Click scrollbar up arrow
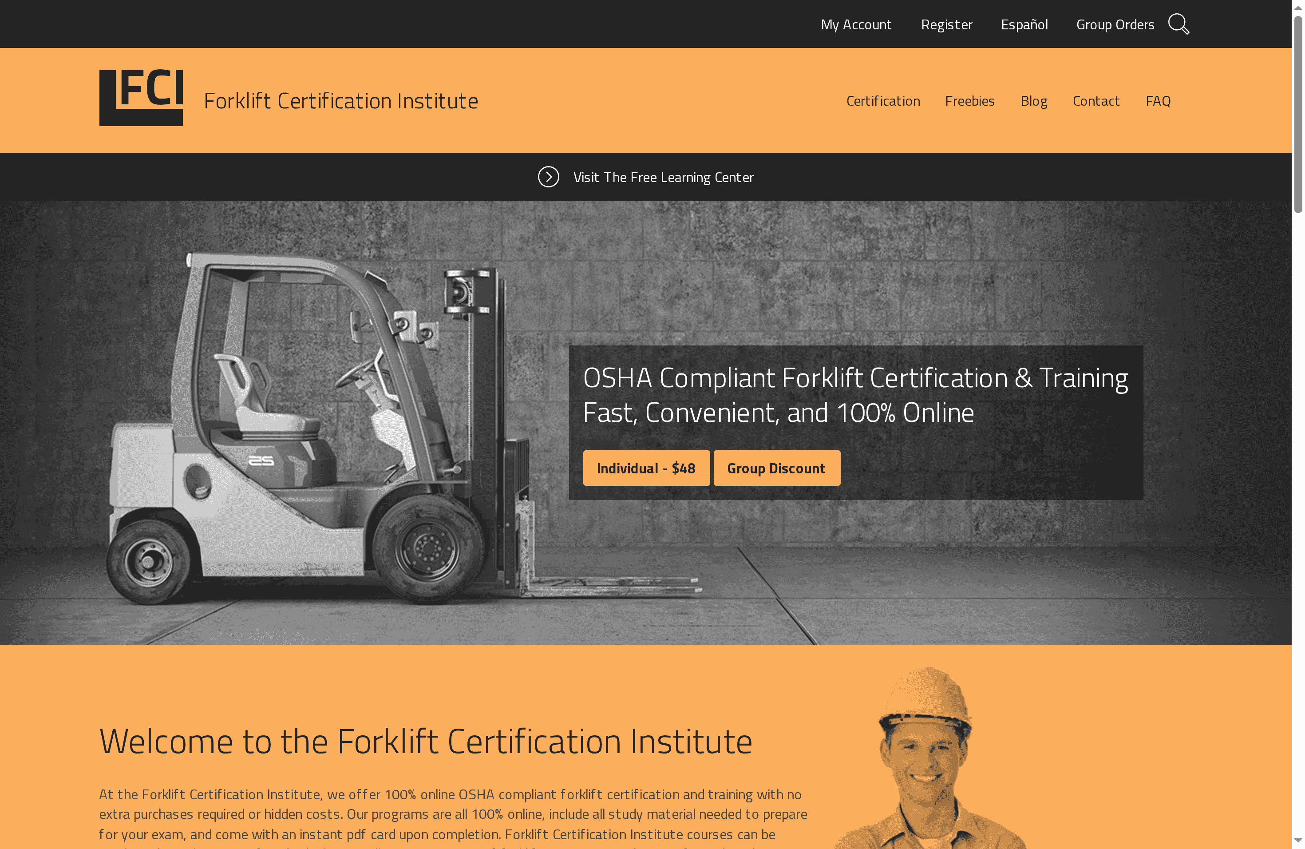The width and height of the screenshot is (1305, 849). point(1298,7)
